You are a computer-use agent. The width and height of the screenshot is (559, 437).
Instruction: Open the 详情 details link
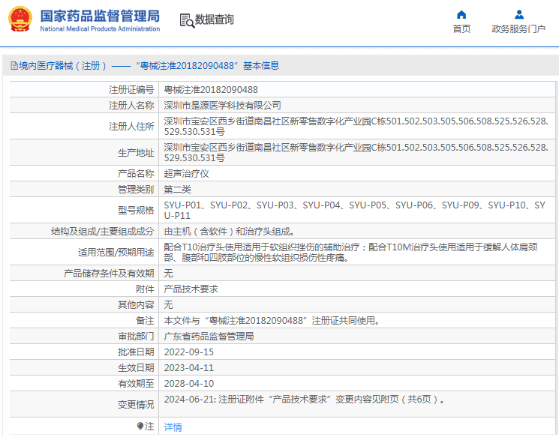173,427
